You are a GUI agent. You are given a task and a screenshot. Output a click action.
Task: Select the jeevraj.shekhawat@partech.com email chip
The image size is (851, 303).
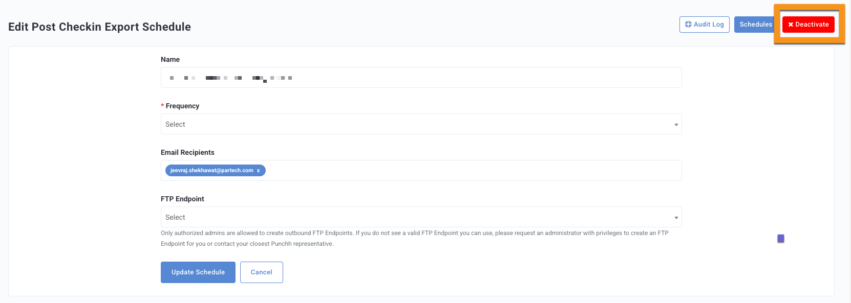(211, 171)
